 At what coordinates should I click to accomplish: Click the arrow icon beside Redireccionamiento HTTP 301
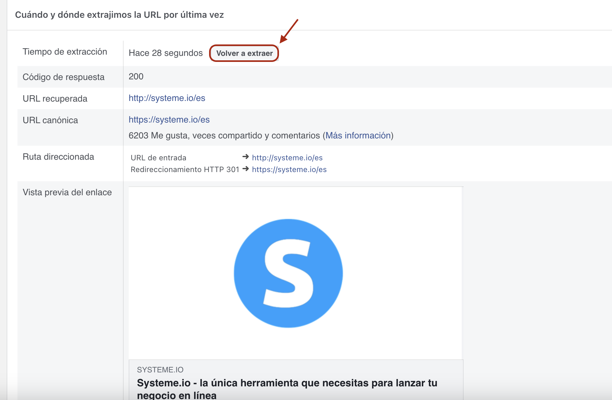[245, 169]
